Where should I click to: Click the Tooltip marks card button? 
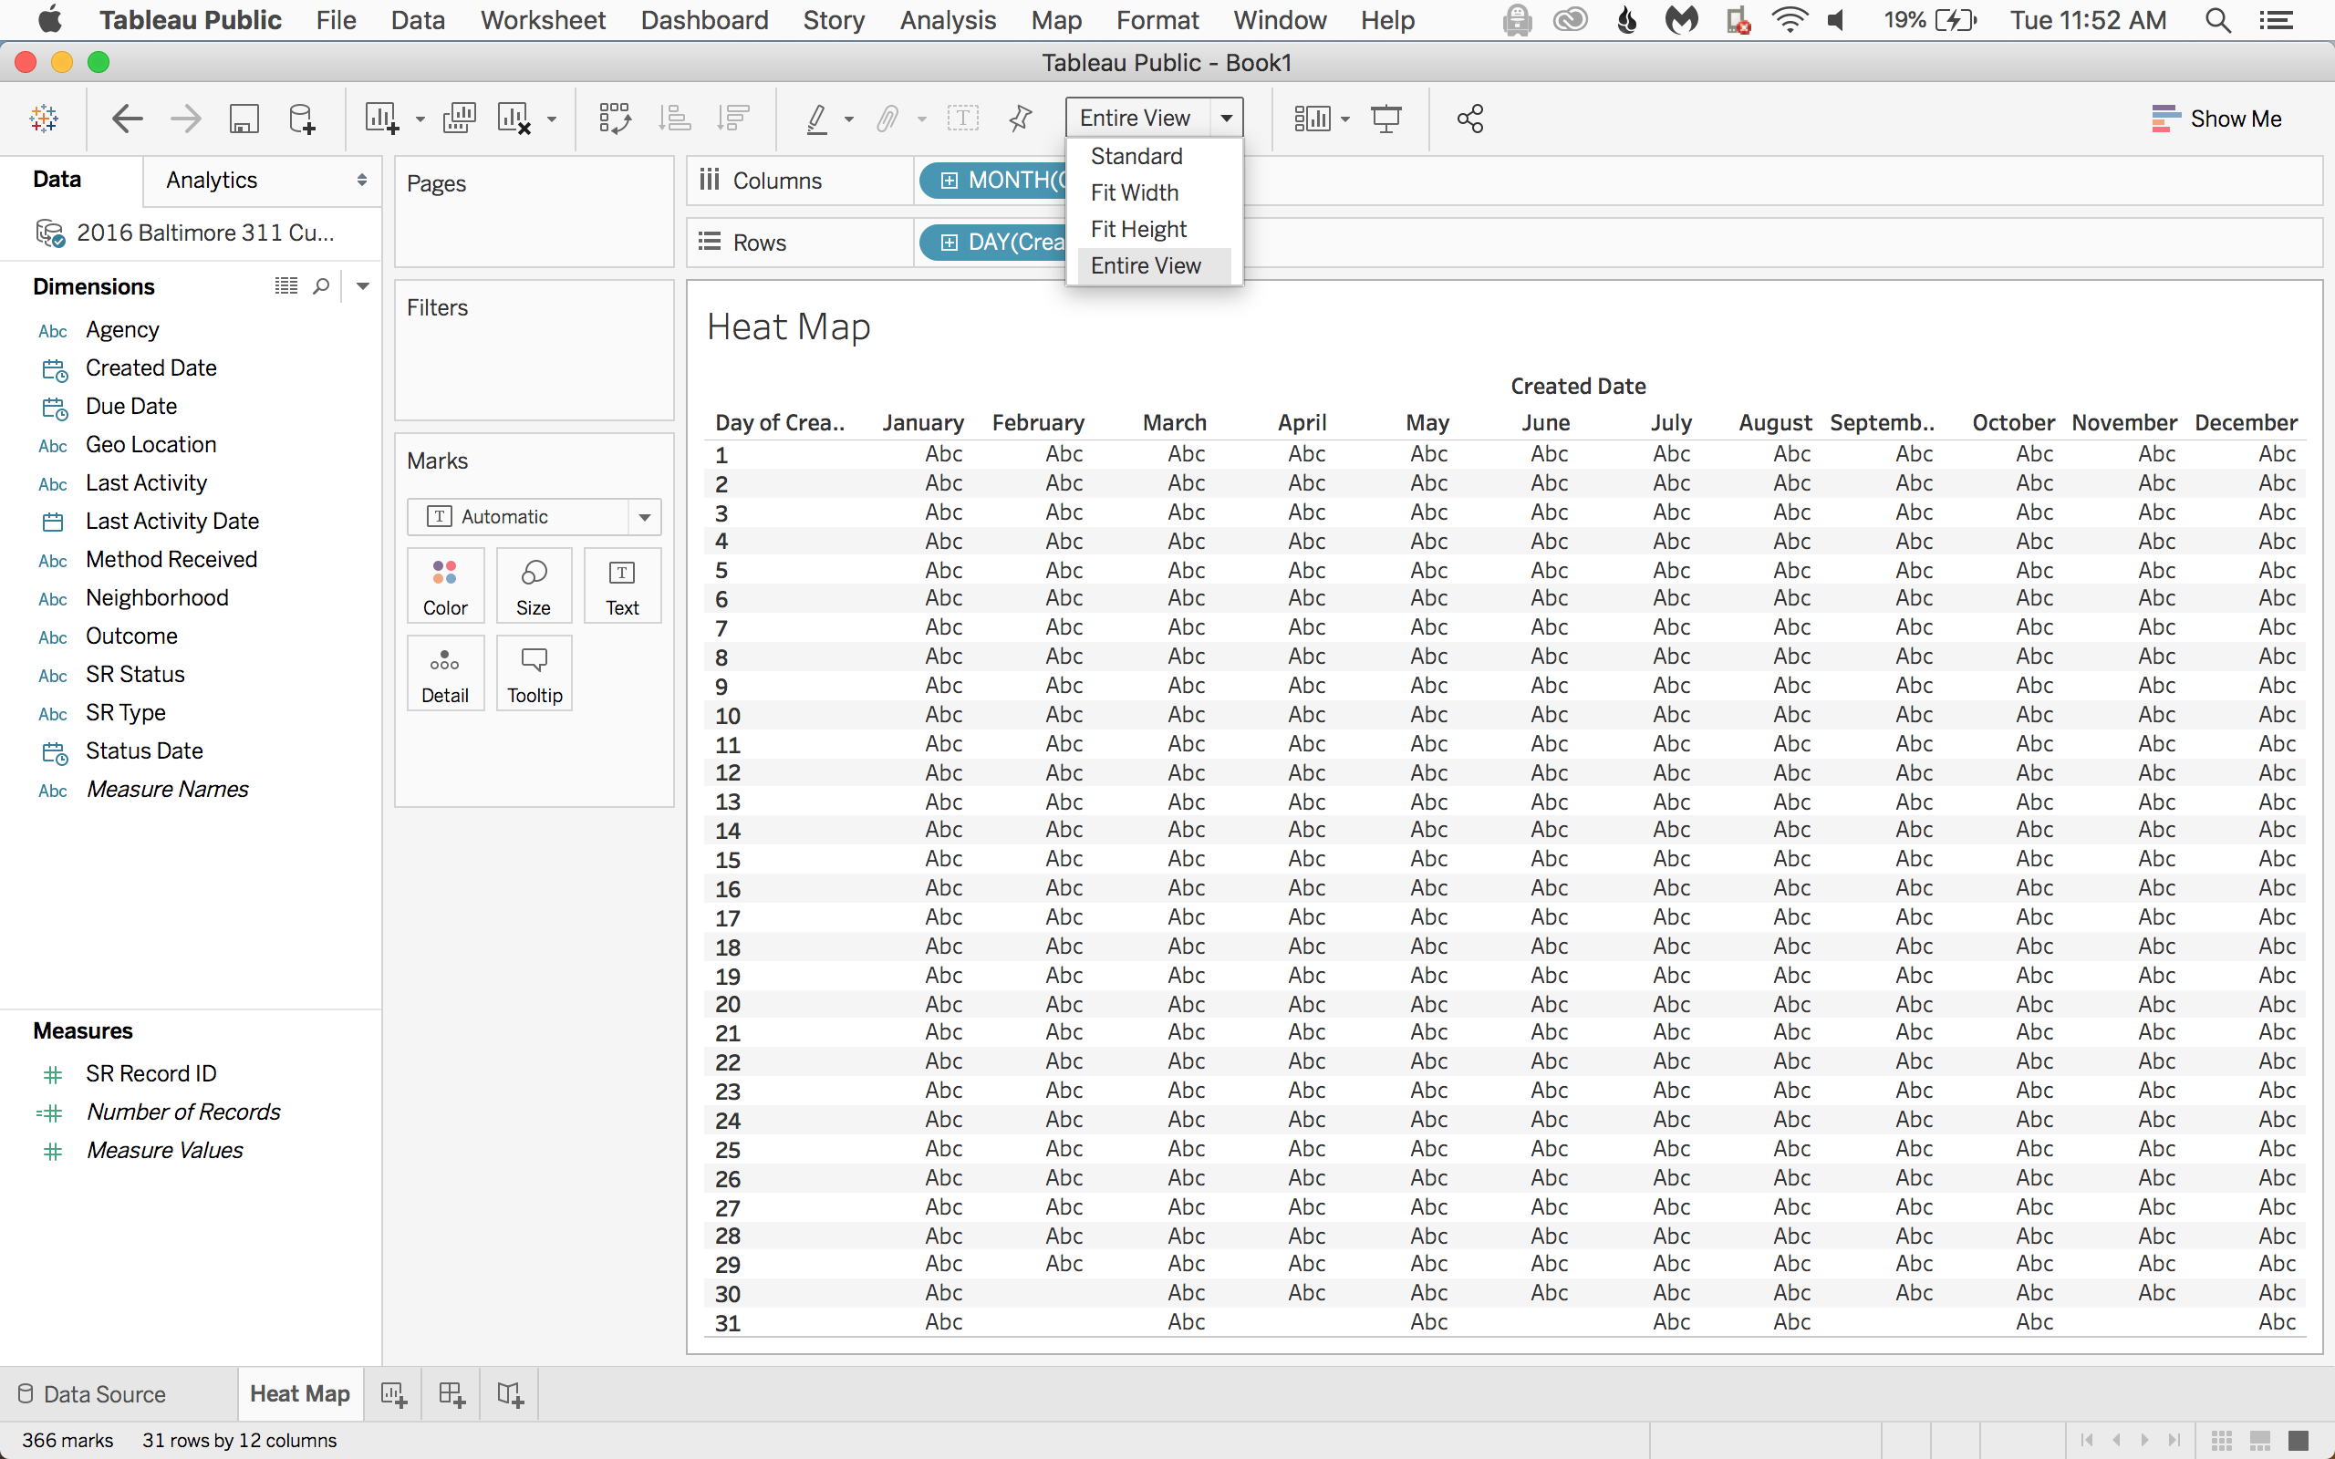[x=534, y=674]
